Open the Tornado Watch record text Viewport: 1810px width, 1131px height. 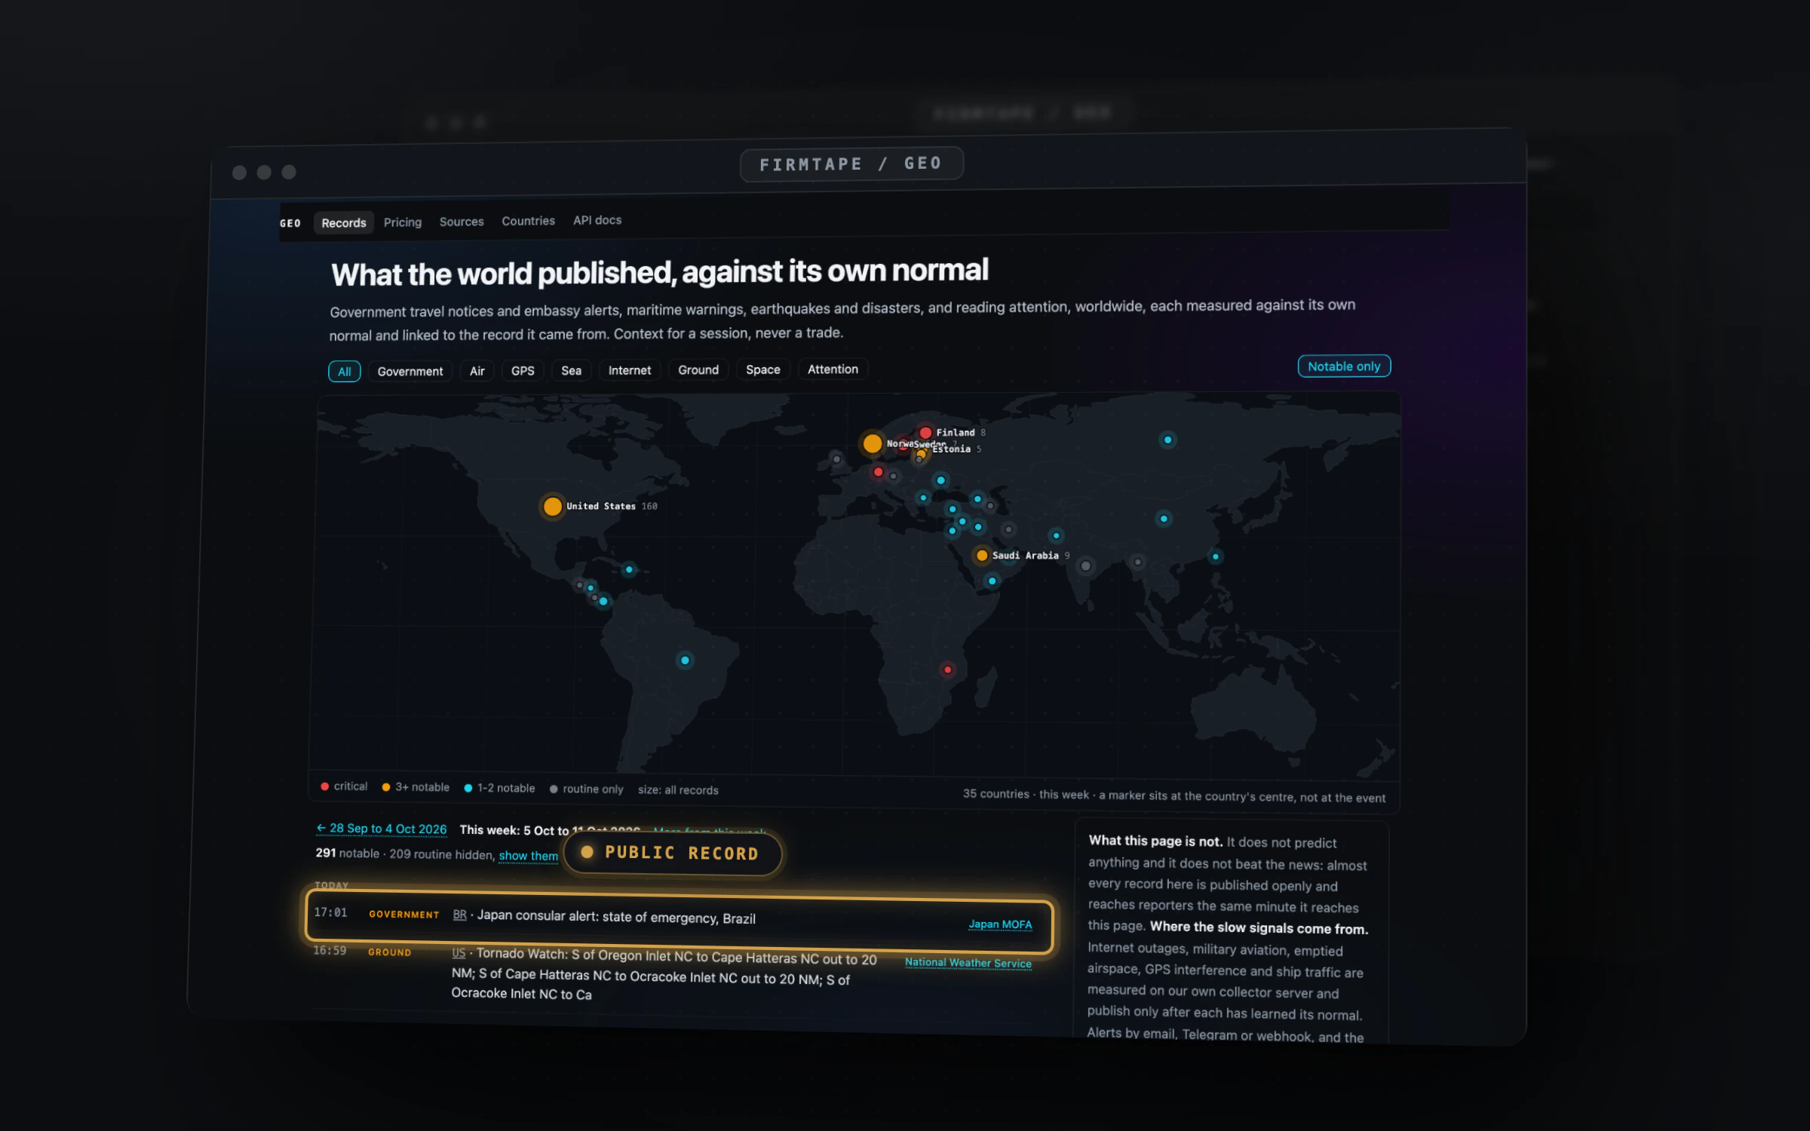pyautogui.click(x=664, y=974)
